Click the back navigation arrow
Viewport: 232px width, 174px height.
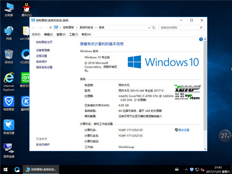(x=34, y=28)
